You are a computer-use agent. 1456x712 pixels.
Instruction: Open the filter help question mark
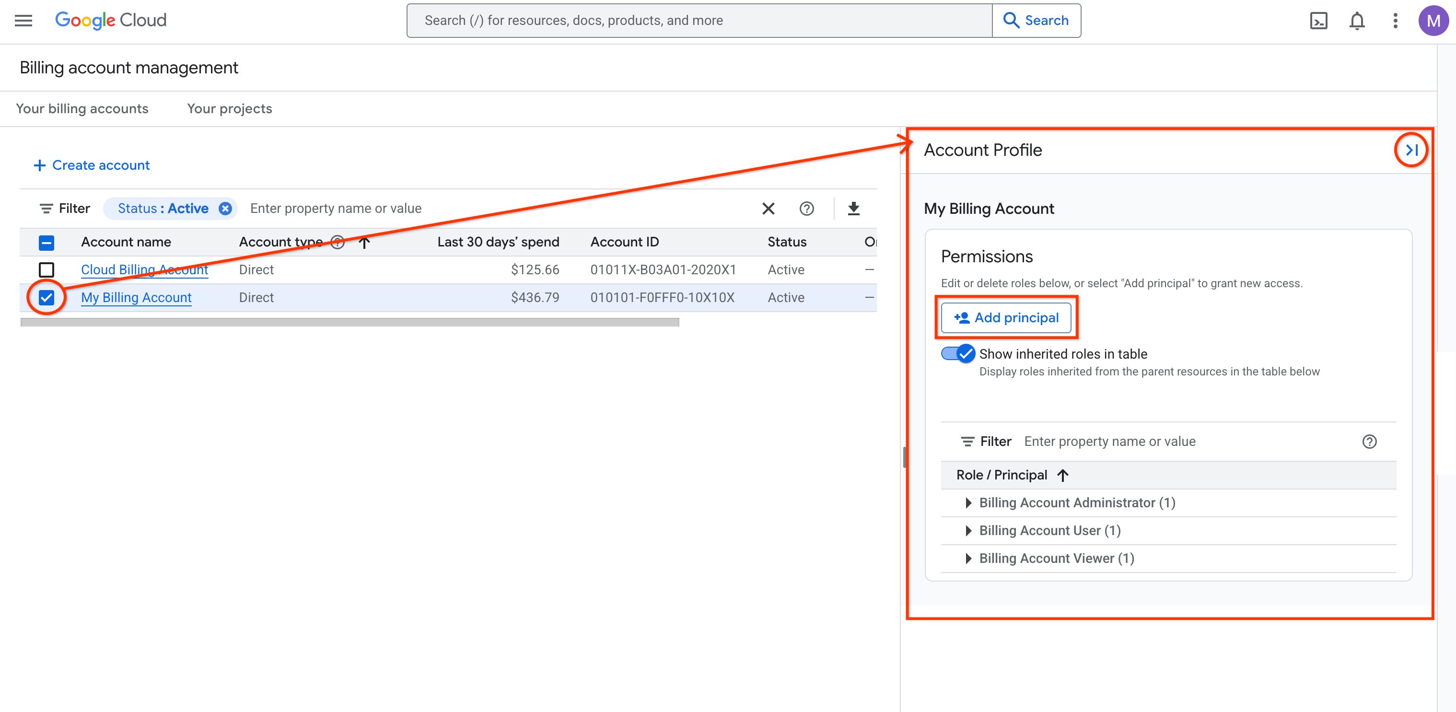[x=806, y=208]
